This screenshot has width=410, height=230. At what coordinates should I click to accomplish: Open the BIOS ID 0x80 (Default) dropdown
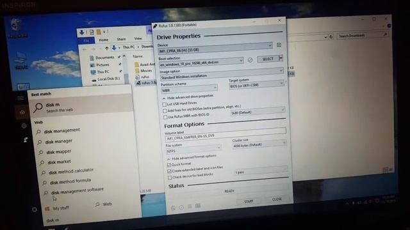point(258,111)
